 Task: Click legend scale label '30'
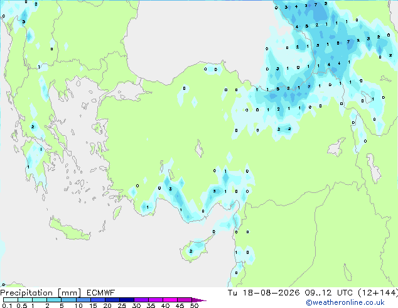[x=136, y=305]
